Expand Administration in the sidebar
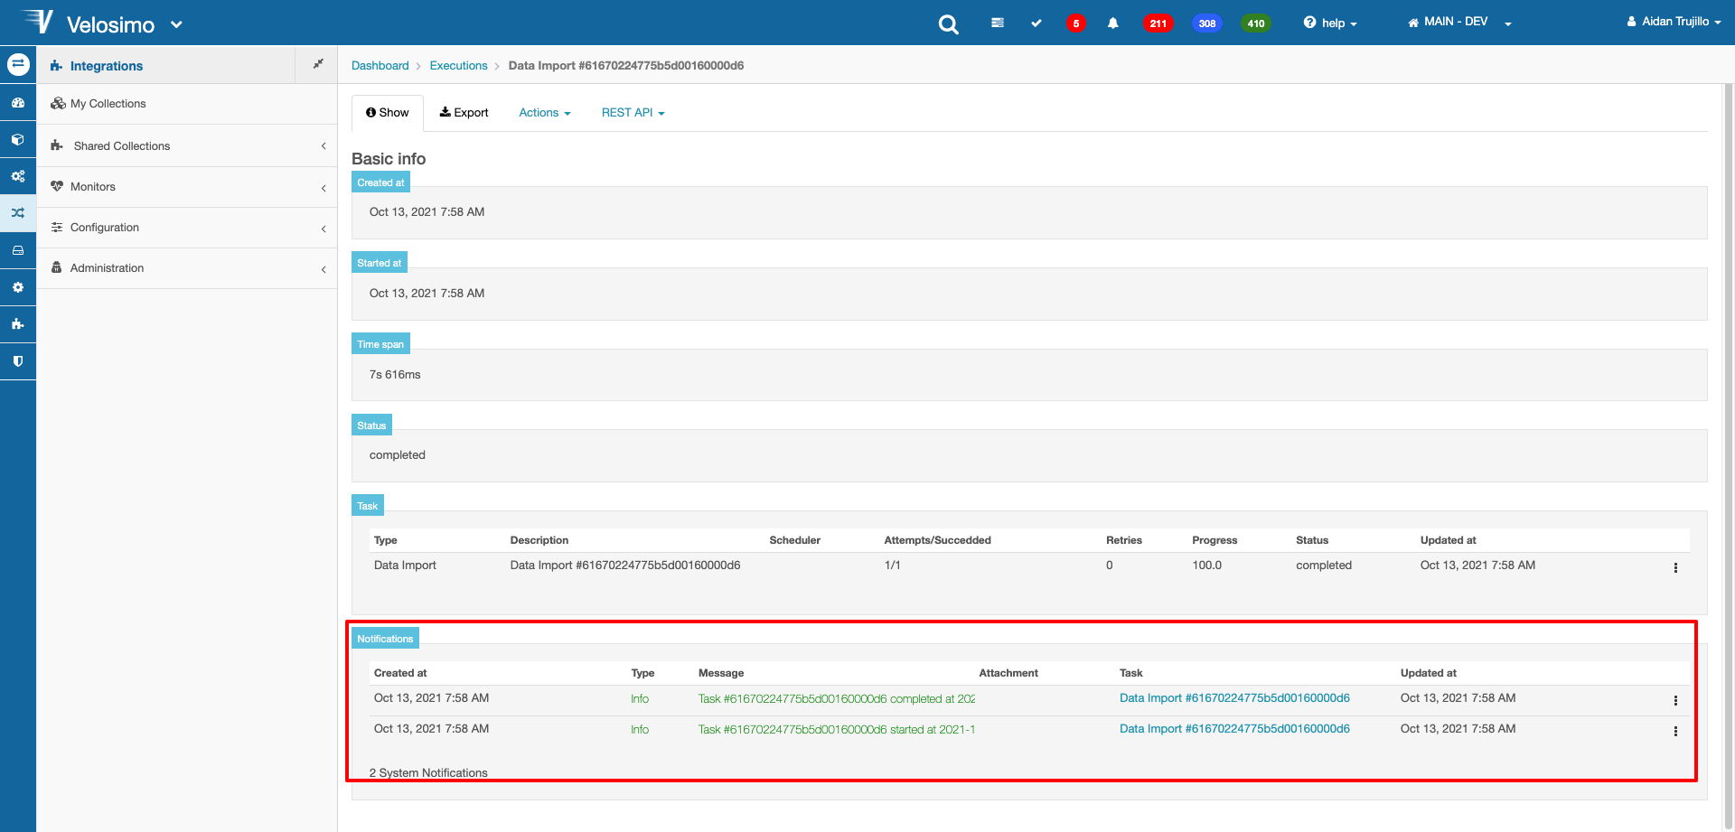The height and width of the screenshot is (832, 1735). click(187, 268)
